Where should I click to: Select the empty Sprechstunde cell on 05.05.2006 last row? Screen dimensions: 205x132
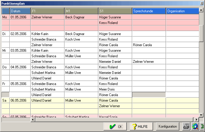[149, 95]
